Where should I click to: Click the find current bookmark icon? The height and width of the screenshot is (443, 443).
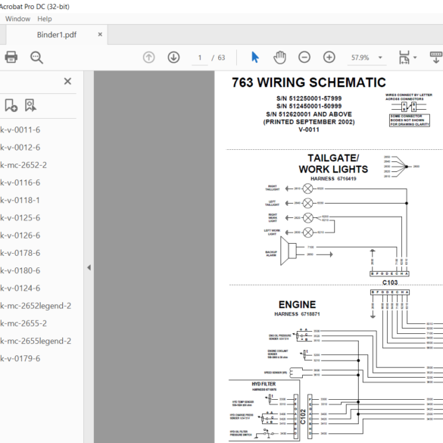[x=30, y=105]
